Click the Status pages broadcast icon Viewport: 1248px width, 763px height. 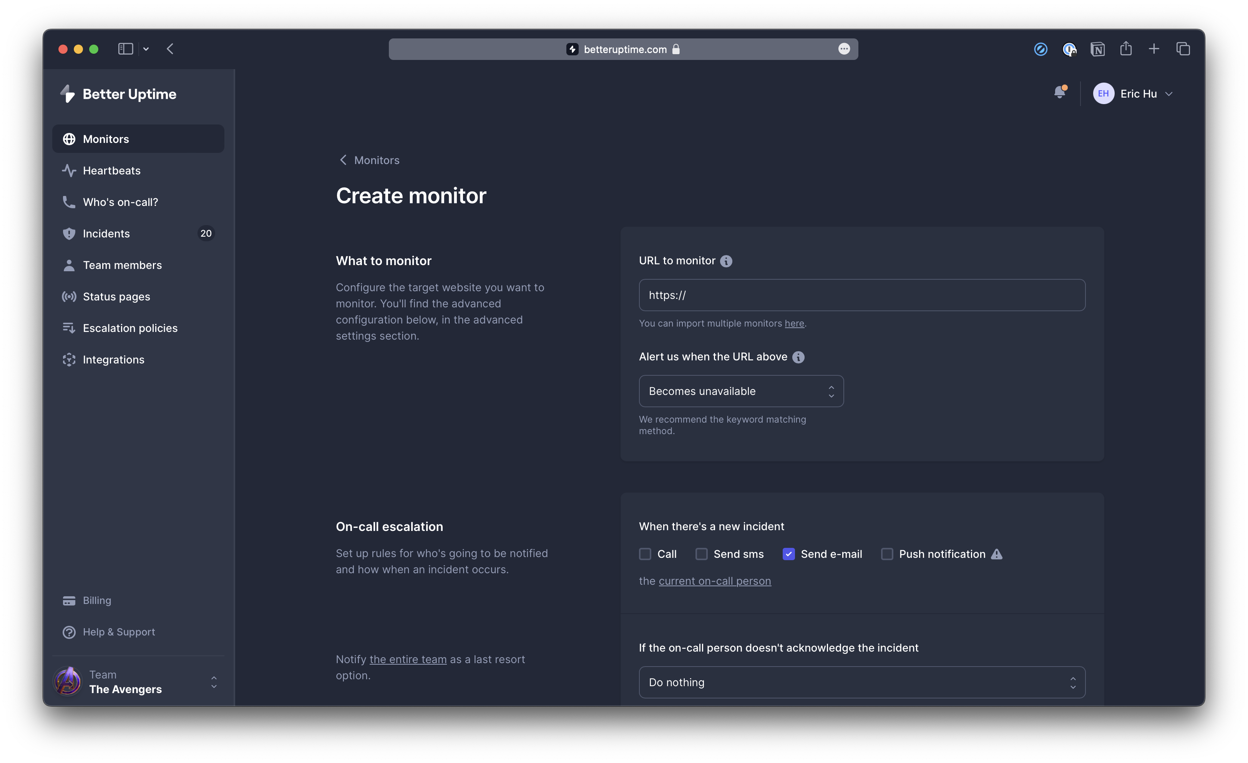tap(69, 297)
